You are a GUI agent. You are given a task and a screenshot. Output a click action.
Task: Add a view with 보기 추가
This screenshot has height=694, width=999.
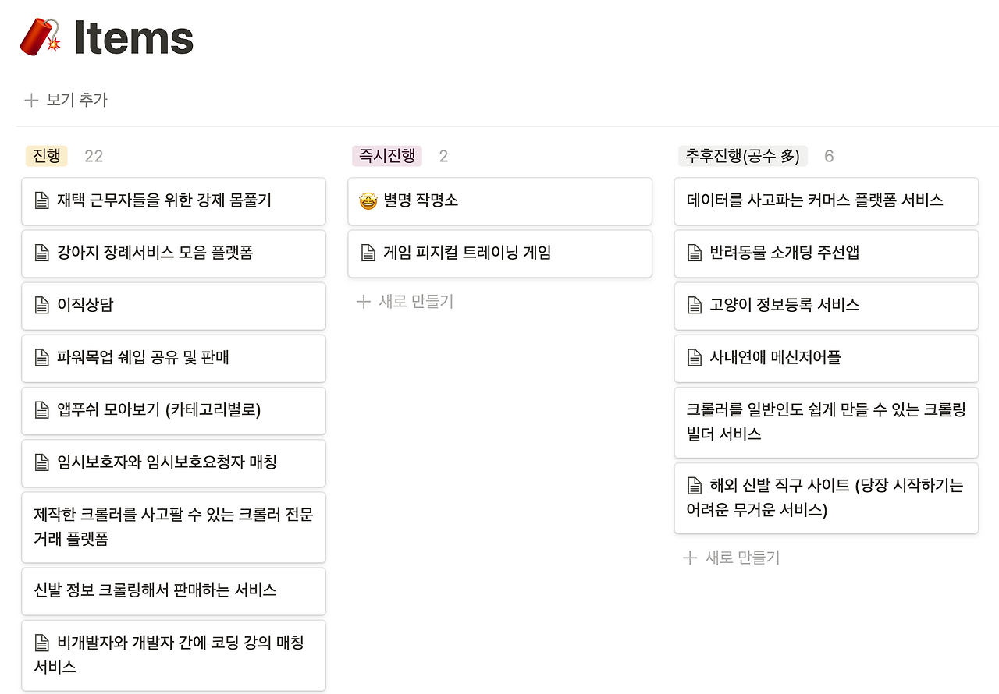[x=66, y=100]
